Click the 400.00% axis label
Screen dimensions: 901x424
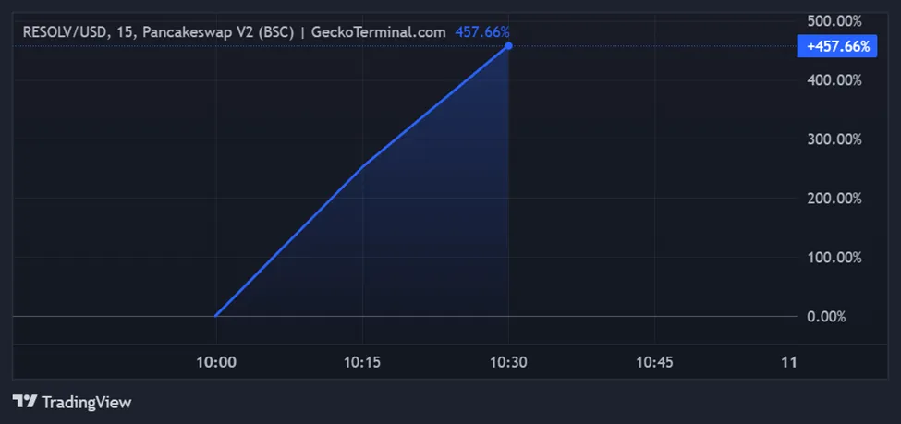tap(833, 80)
